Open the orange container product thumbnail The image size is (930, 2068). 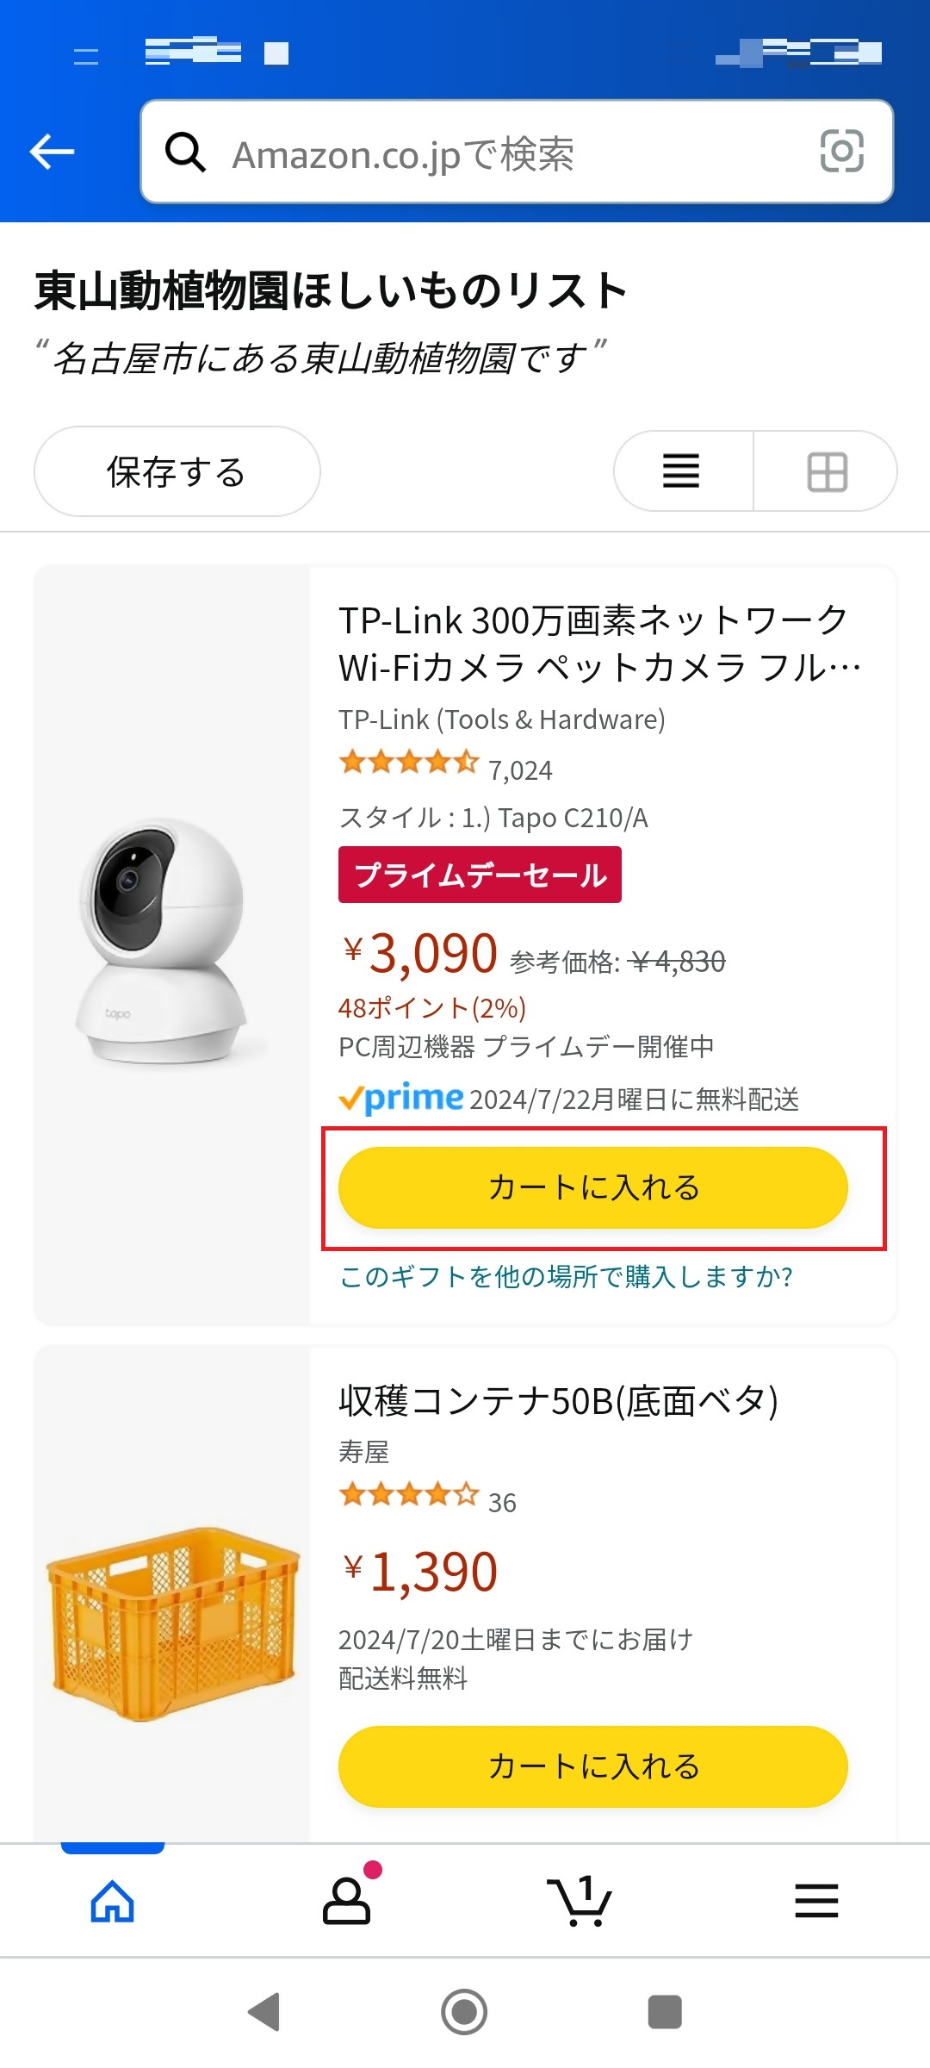coord(172,1624)
